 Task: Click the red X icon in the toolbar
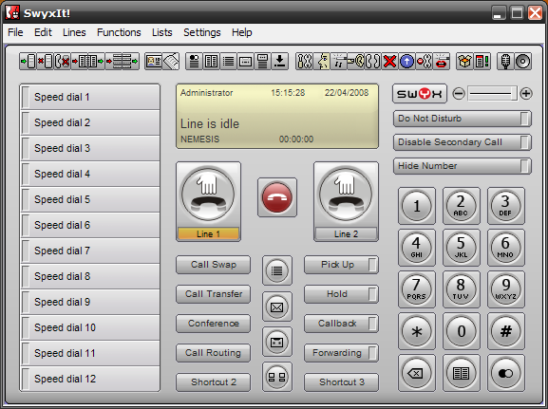tap(389, 62)
